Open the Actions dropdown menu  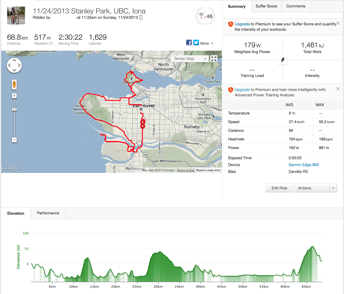[316, 188]
